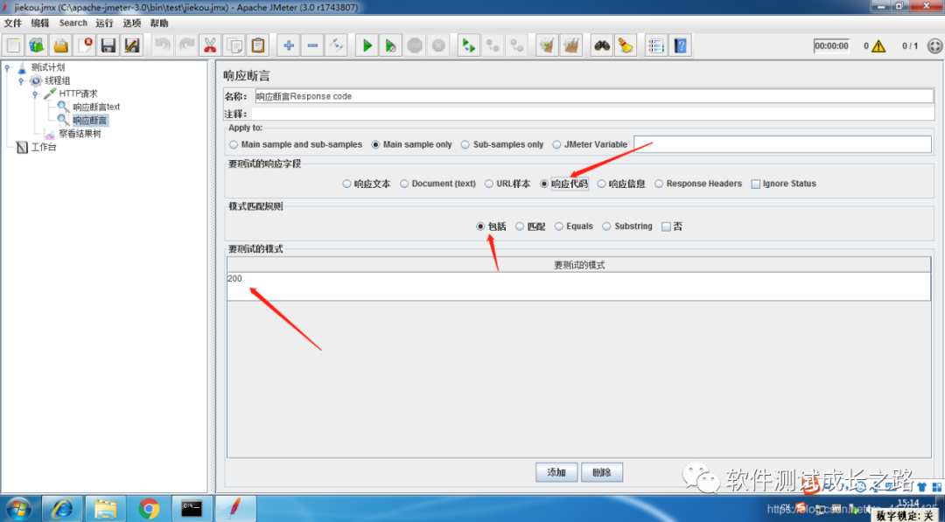The height and width of the screenshot is (522, 945).
Task: Click the Cut scissors icon
Action: [210, 45]
